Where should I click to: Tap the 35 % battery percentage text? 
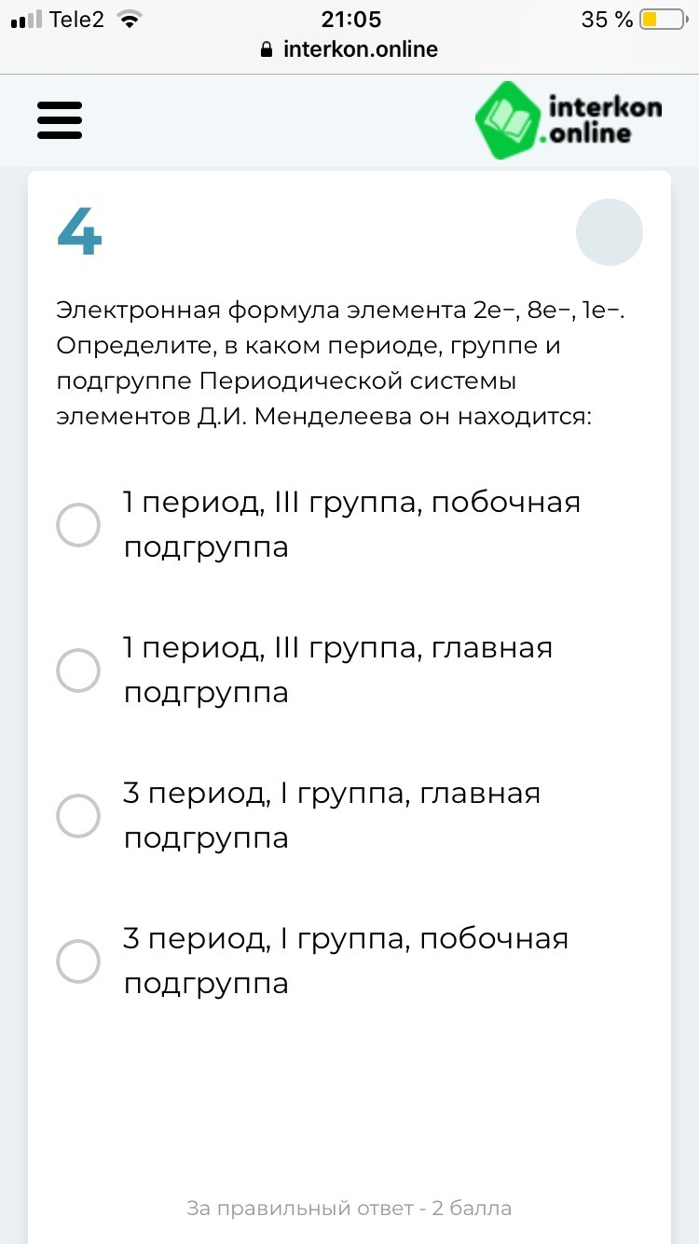tap(607, 20)
